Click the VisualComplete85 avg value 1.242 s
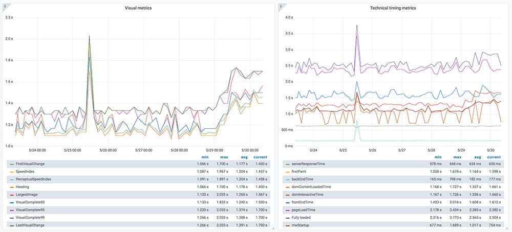Viewport: 512px width, 232px height. 242,202
